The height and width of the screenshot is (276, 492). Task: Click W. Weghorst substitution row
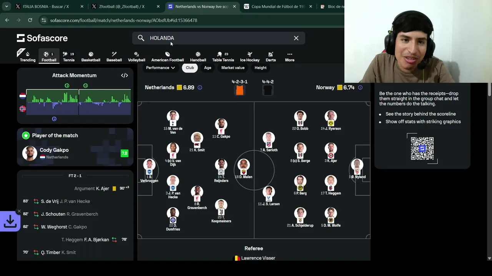pos(75,227)
